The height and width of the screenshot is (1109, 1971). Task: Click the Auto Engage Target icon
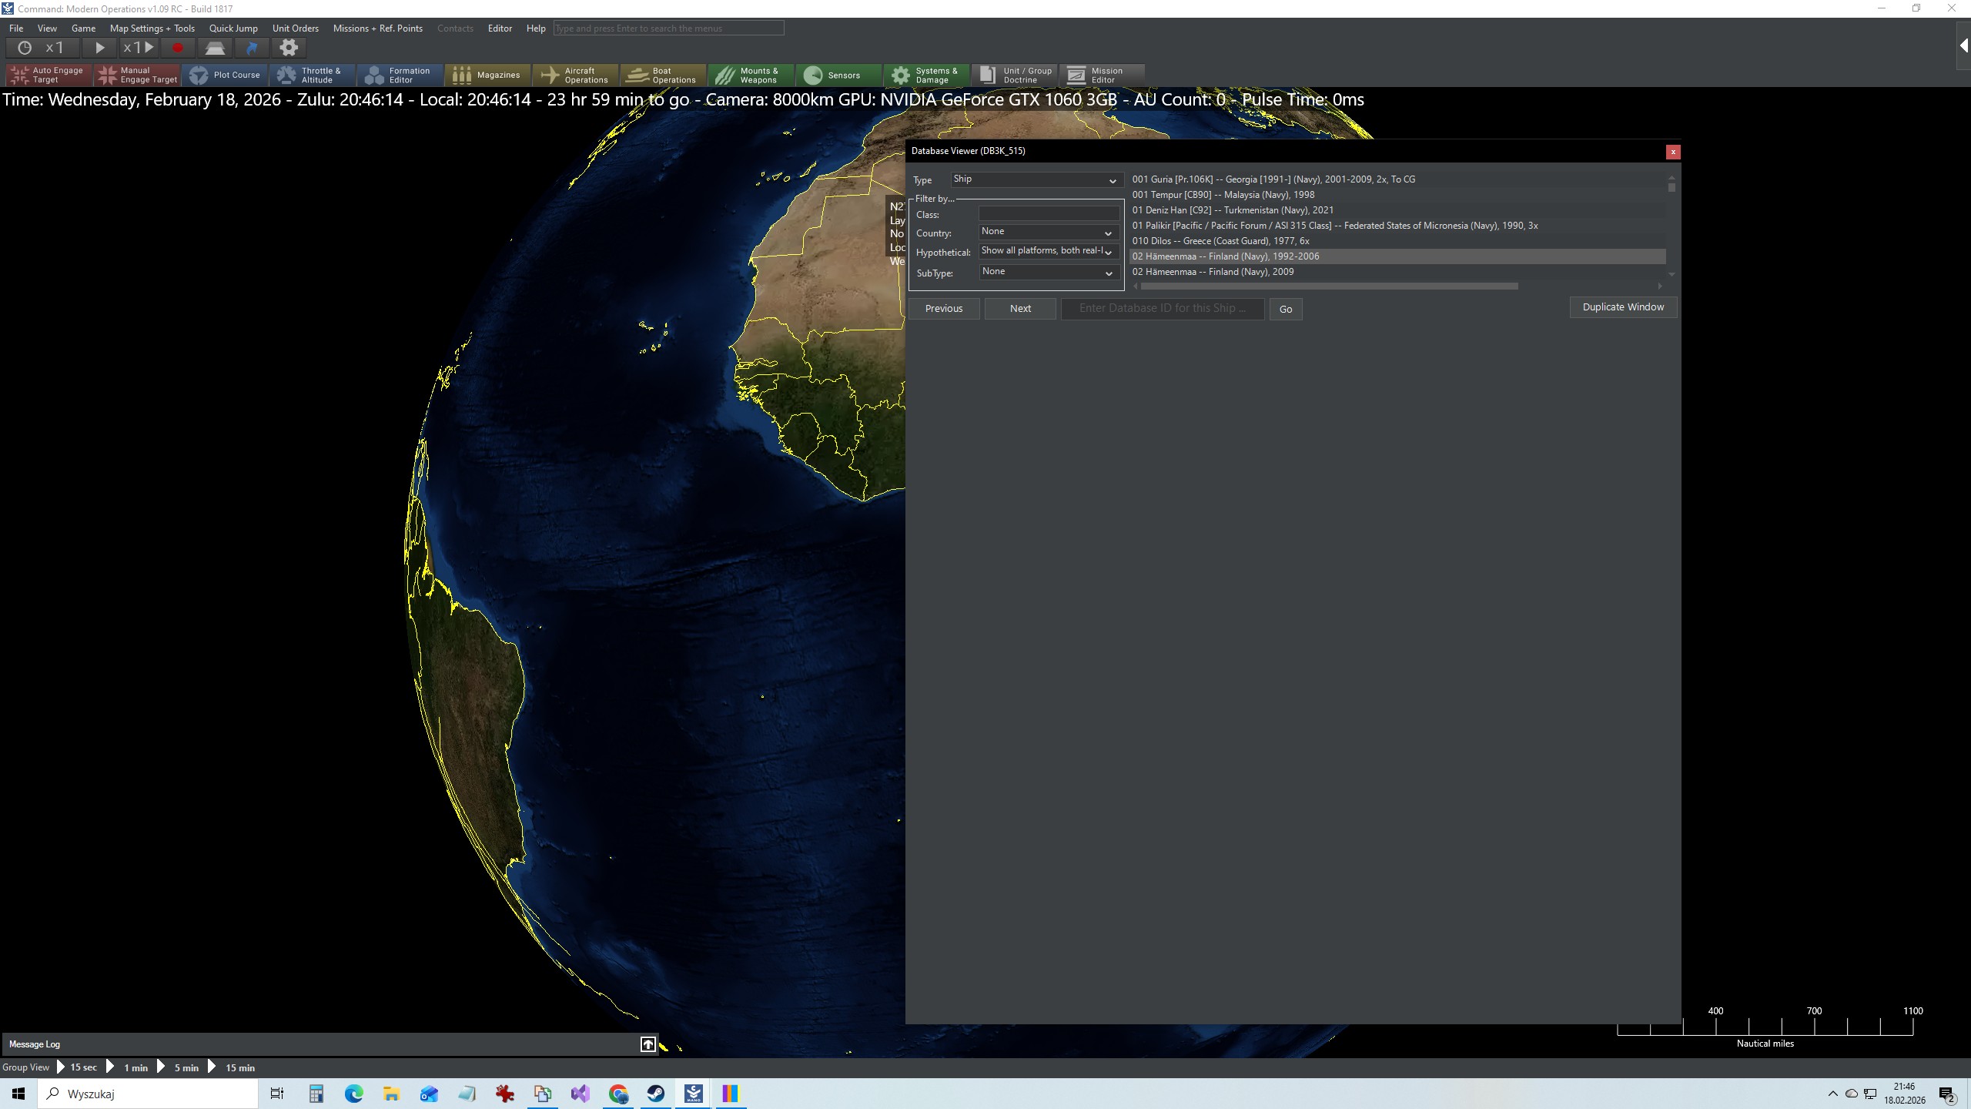[20, 75]
